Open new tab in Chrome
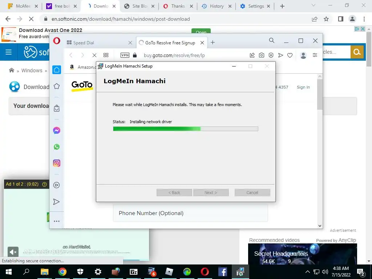 click(282, 6)
